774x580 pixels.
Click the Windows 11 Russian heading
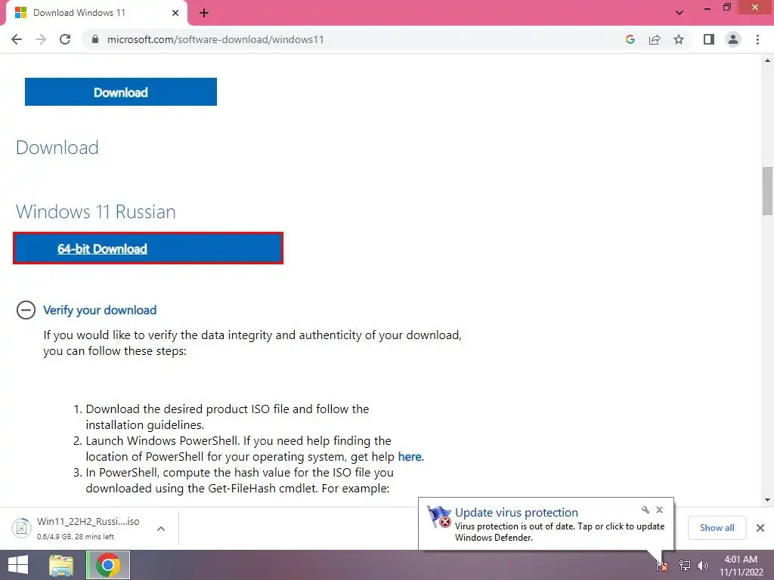(x=96, y=211)
